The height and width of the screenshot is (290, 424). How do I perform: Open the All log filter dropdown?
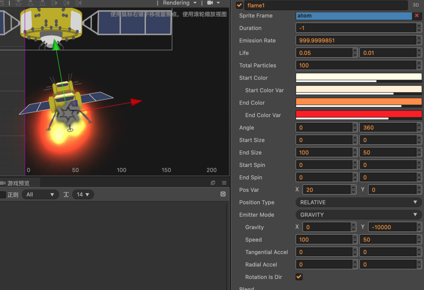pos(40,194)
